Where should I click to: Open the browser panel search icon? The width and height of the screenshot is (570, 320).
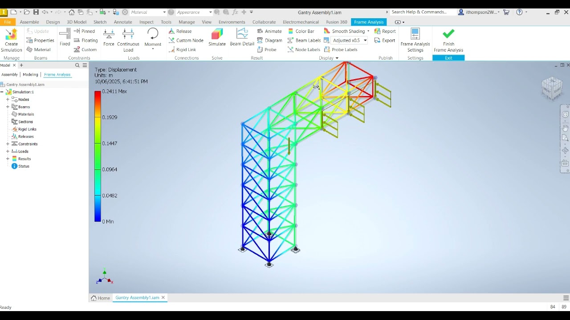pos(77,65)
